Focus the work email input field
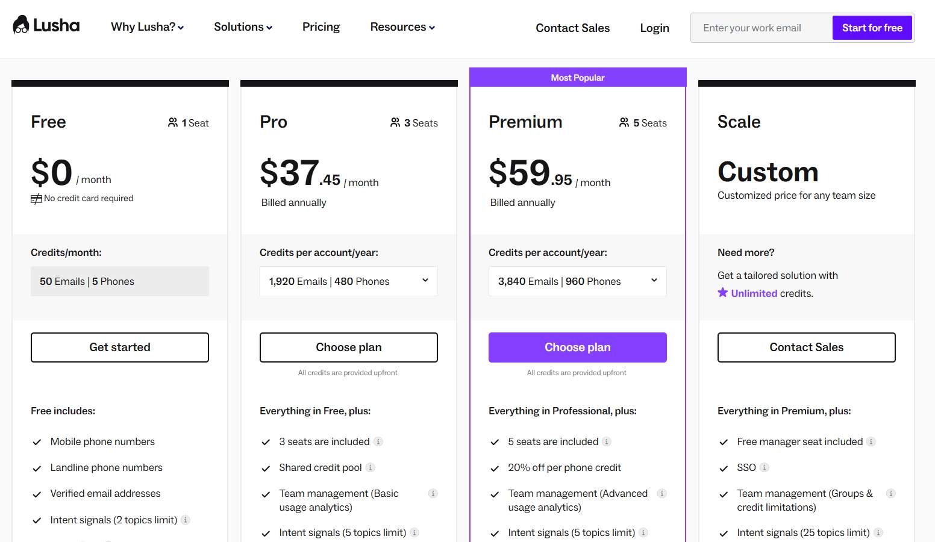 (x=761, y=28)
